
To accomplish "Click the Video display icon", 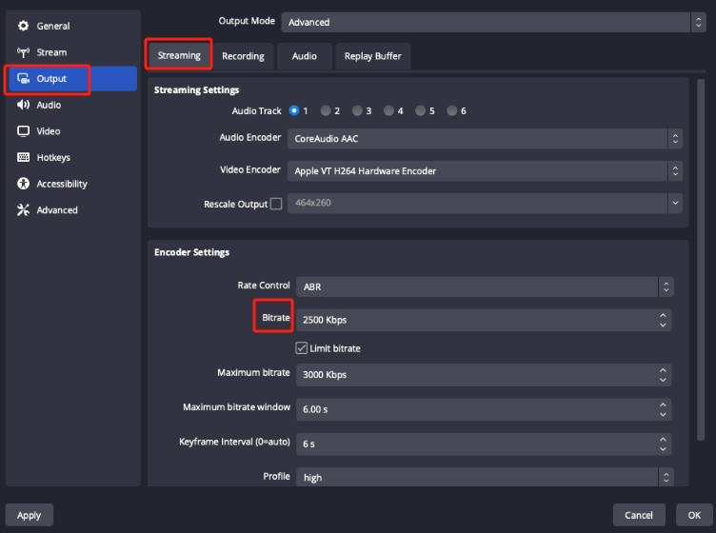I will (x=23, y=131).
